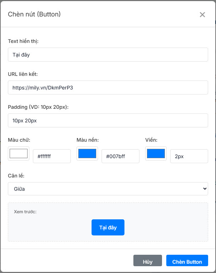This screenshot has height=273, width=216.
Task: Click the Tại đây preview button
Action: (108, 227)
